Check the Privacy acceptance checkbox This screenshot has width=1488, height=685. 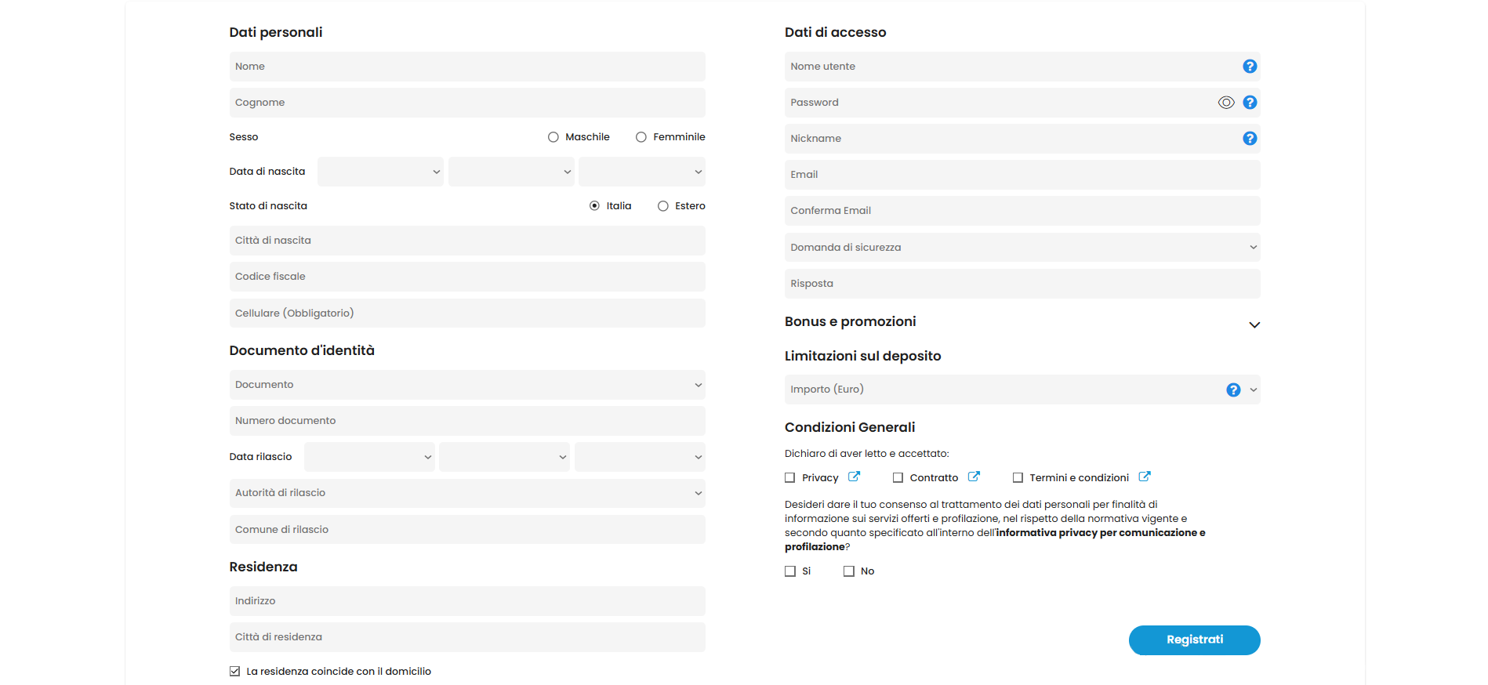coord(790,478)
